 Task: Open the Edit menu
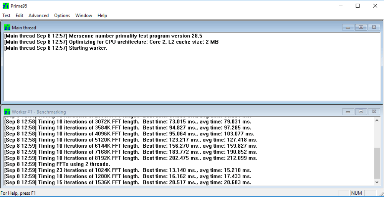19,15
